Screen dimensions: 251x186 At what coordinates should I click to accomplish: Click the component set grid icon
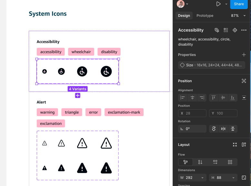click(x=226, y=30)
